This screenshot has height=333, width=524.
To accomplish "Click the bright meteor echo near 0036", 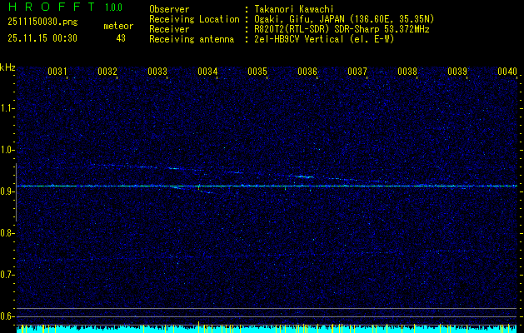I will tap(305, 176).
